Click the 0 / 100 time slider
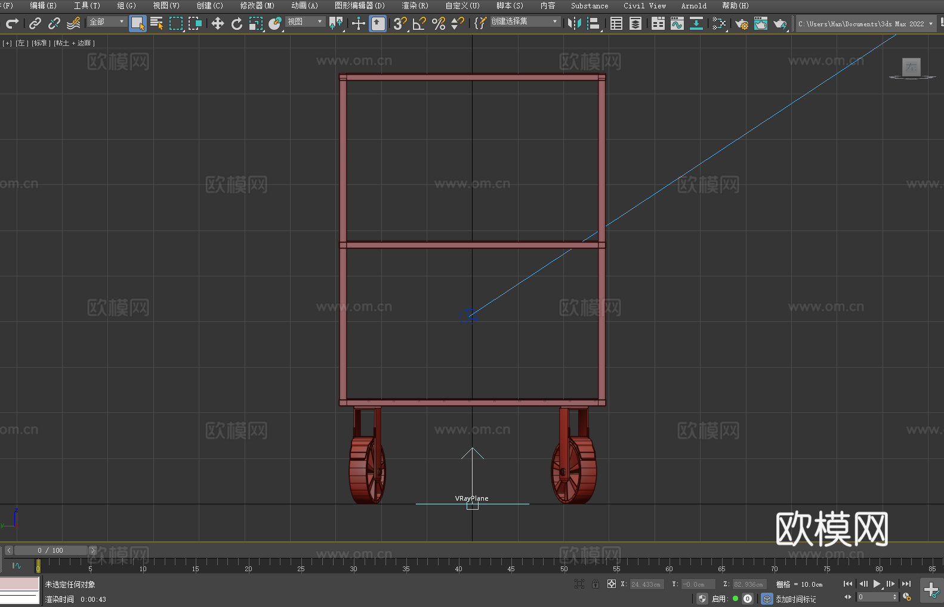The width and height of the screenshot is (944, 607). click(x=50, y=550)
